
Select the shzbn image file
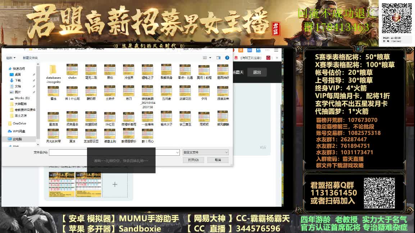(x=72, y=72)
